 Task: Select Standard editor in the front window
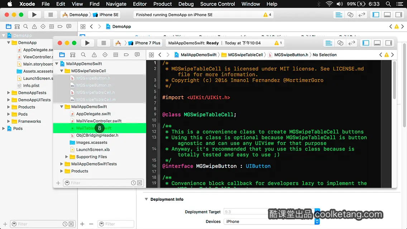(329, 43)
